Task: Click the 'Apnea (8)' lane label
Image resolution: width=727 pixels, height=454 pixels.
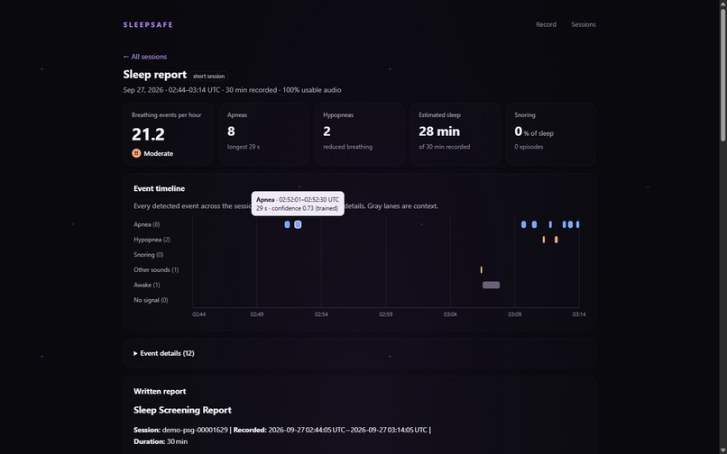Action: 146,224
